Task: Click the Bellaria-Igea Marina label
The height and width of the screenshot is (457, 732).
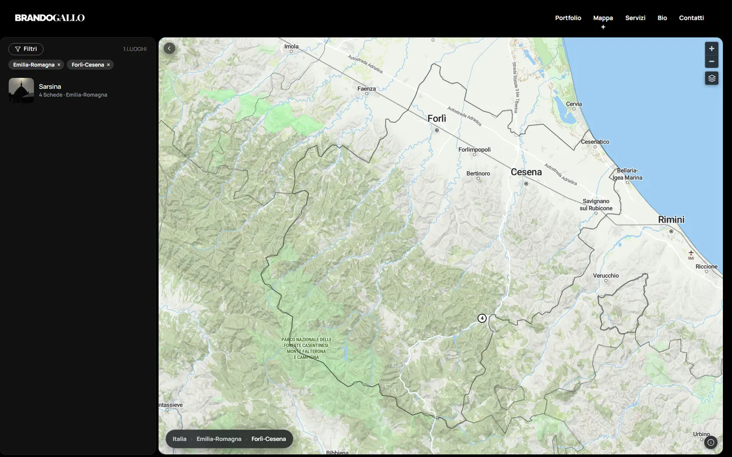Action: pyautogui.click(x=627, y=174)
